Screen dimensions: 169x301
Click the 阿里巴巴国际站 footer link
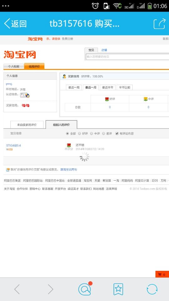pyautogui.click(x=33, y=181)
